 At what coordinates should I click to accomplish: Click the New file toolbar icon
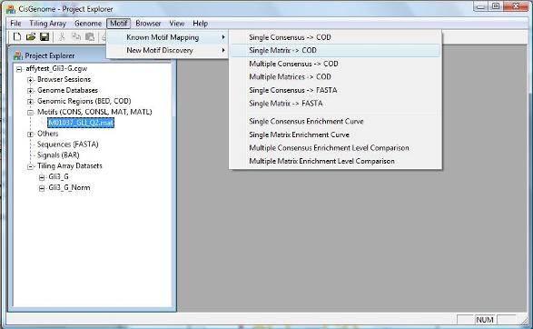pos(17,36)
